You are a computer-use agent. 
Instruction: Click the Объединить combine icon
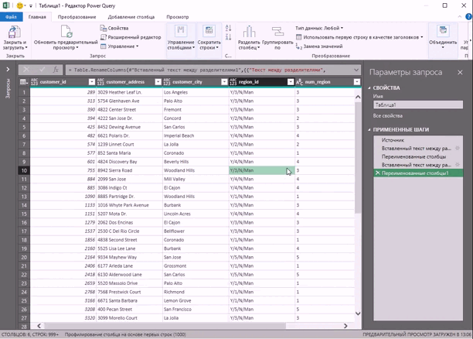(x=443, y=32)
